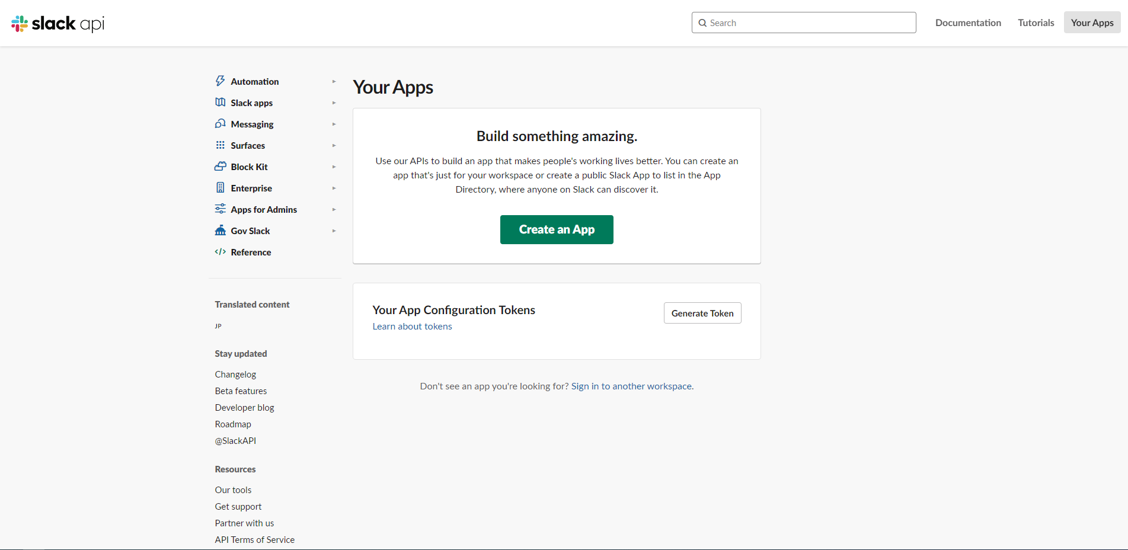Screen dimensions: 1128x550
Task: Expand the Block Kit section arrow
Action: pos(334,167)
